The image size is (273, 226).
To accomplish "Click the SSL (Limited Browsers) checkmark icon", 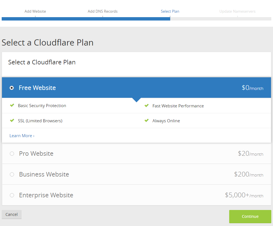I will click(x=12, y=120).
